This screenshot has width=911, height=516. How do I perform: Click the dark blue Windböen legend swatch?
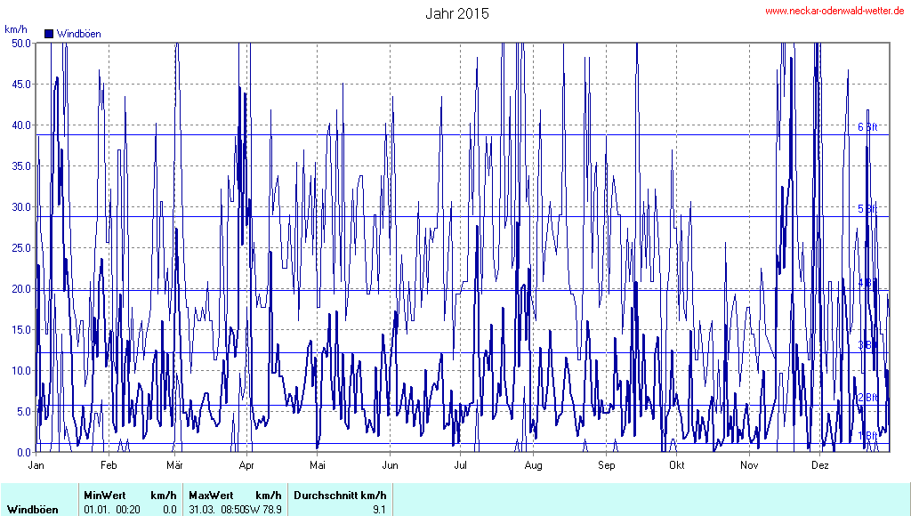[x=49, y=34]
